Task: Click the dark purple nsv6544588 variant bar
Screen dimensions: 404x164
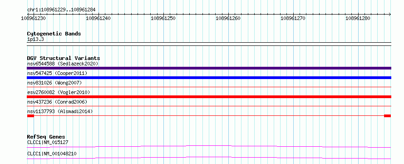Action: point(209,68)
